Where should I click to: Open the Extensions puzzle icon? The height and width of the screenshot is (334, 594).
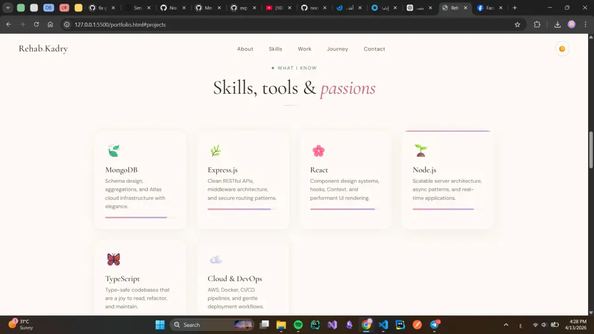pyautogui.click(x=537, y=24)
